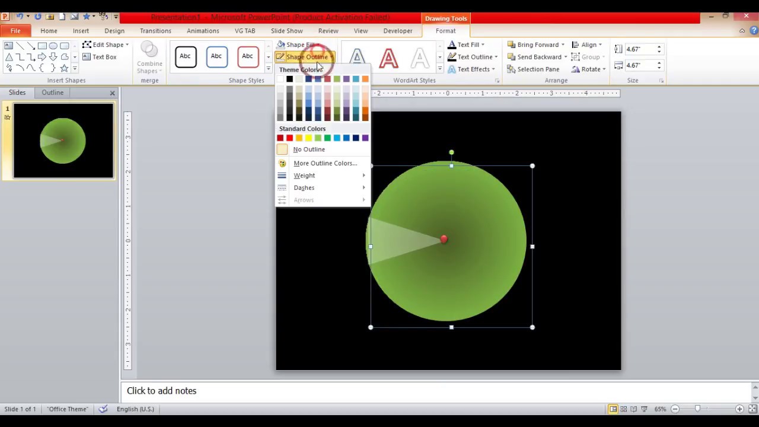Select the Curve line shape
The image size is (759, 427).
pyautogui.click(x=31, y=68)
